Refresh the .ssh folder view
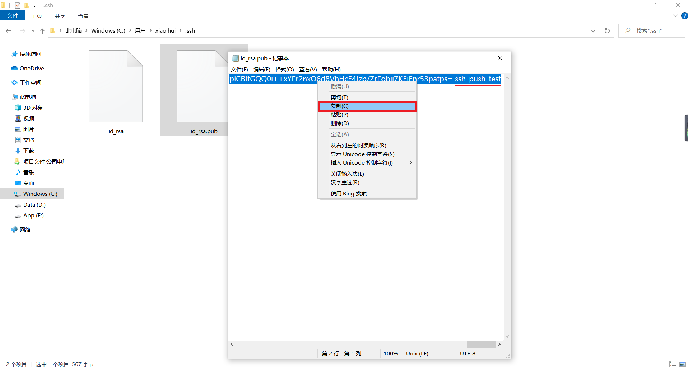Image resolution: width=688 pixels, height=368 pixels. pyautogui.click(x=607, y=31)
